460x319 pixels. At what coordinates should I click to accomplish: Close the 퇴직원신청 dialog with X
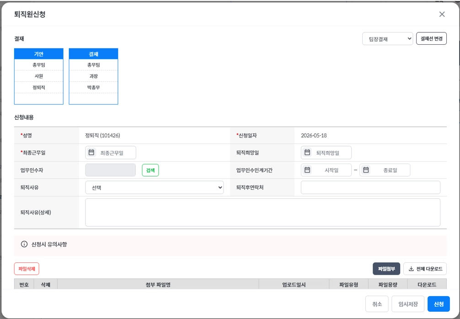point(442,14)
